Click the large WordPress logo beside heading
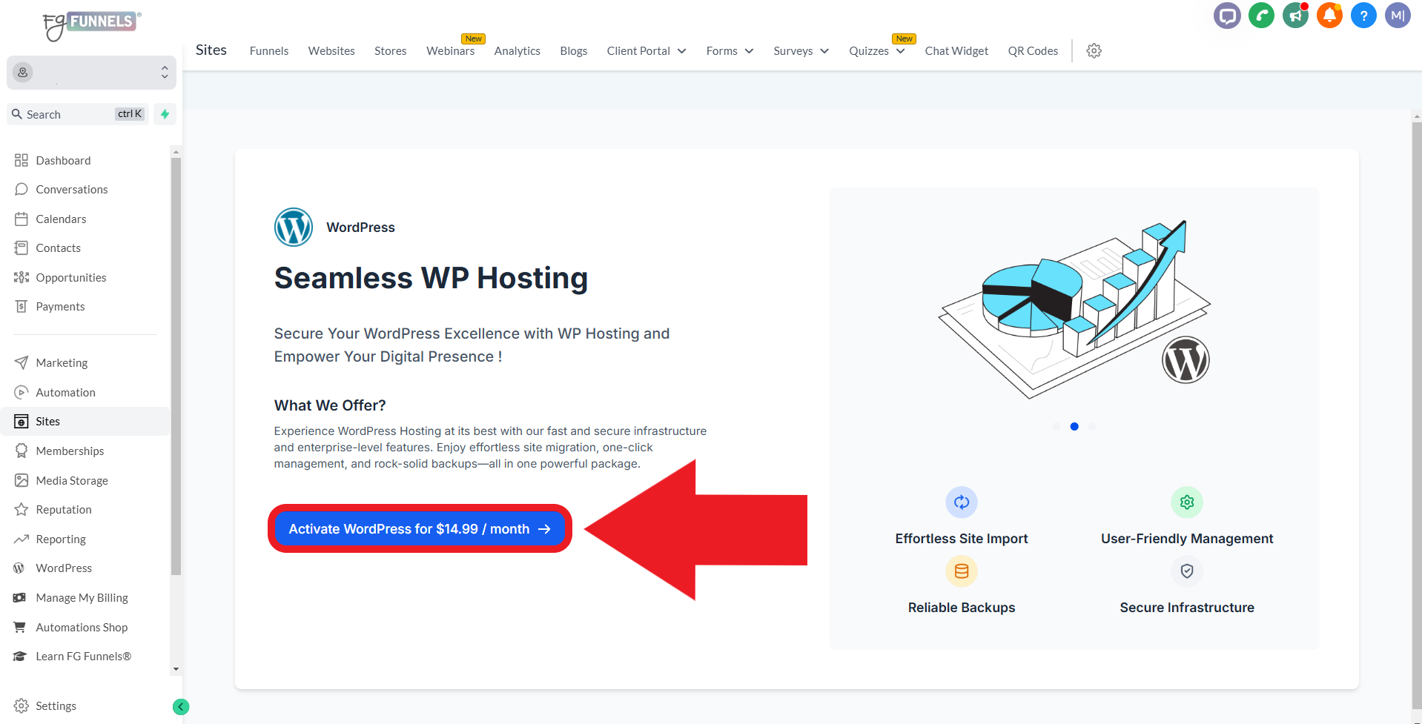1422x724 pixels. click(x=294, y=228)
